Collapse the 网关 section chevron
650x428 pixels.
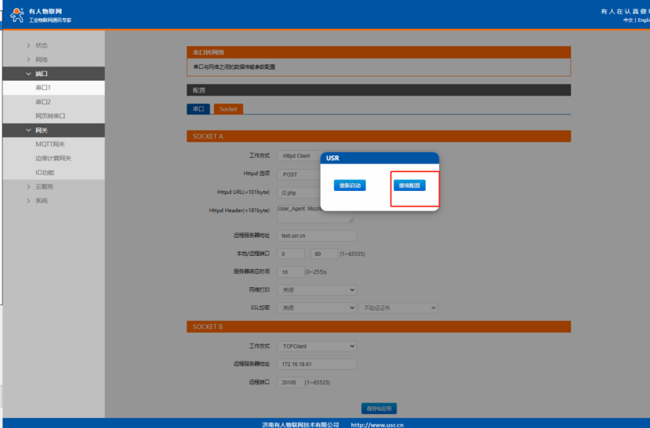[x=29, y=131]
